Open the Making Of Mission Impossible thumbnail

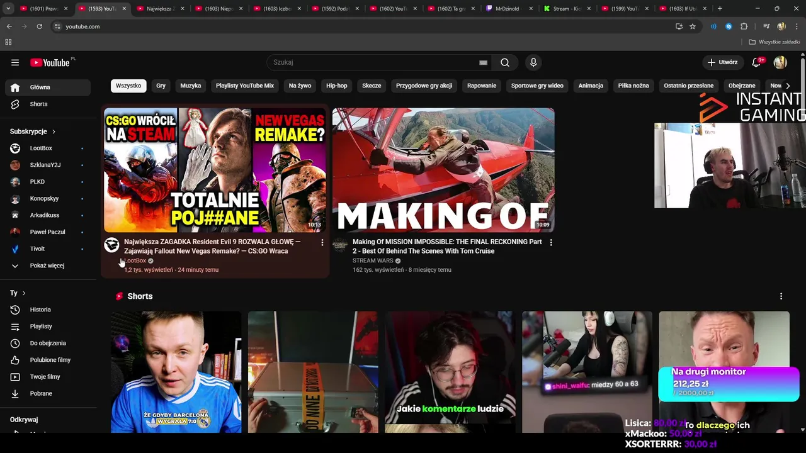click(x=443, y=170)
